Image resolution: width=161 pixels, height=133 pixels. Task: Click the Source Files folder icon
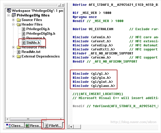[19, 20]
